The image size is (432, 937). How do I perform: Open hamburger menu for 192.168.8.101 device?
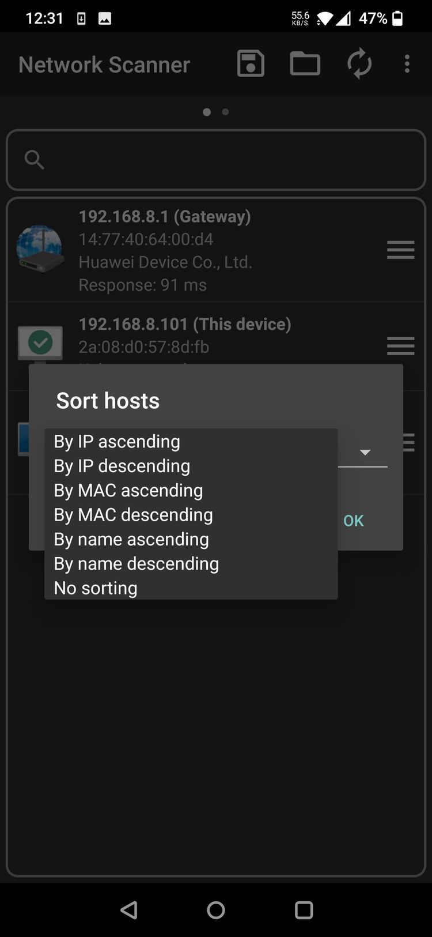[401, 346]
